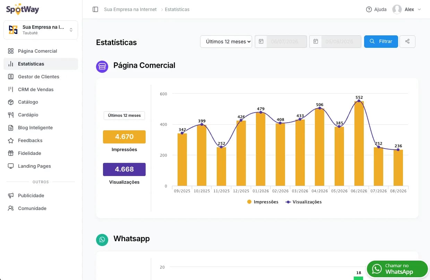Click the Página Comercial section heading

(144, 65)
